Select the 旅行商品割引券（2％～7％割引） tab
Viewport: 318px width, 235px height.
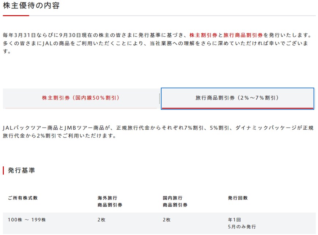(x=237, y=97)
